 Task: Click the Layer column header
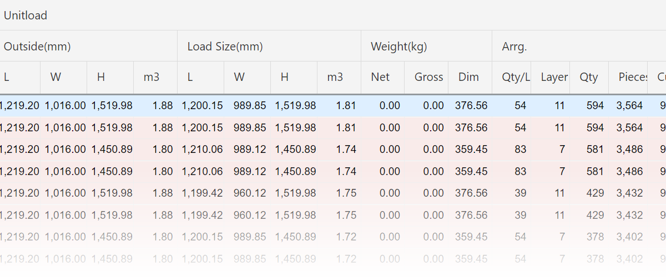[554, 77]
